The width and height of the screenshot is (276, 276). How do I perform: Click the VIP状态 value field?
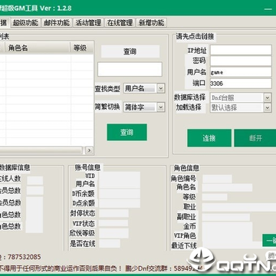coord(113,223)
